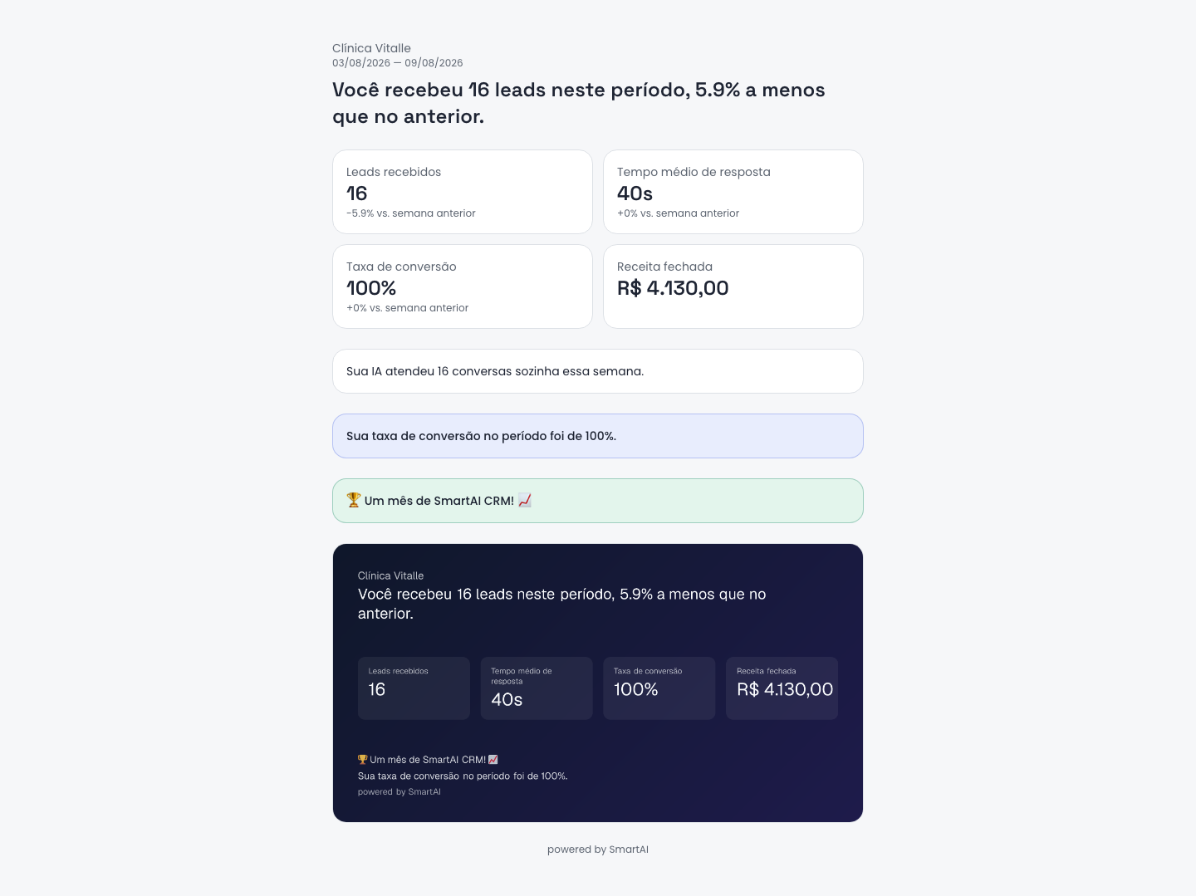Click the blue conversion rate banner

[x=598, y=436]
